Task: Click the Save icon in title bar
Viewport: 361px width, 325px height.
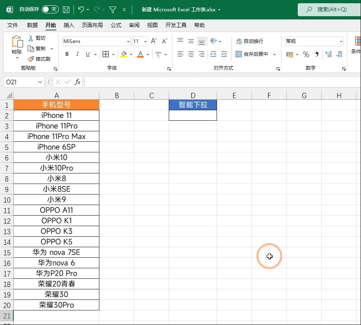Action: tap(66, 9)
